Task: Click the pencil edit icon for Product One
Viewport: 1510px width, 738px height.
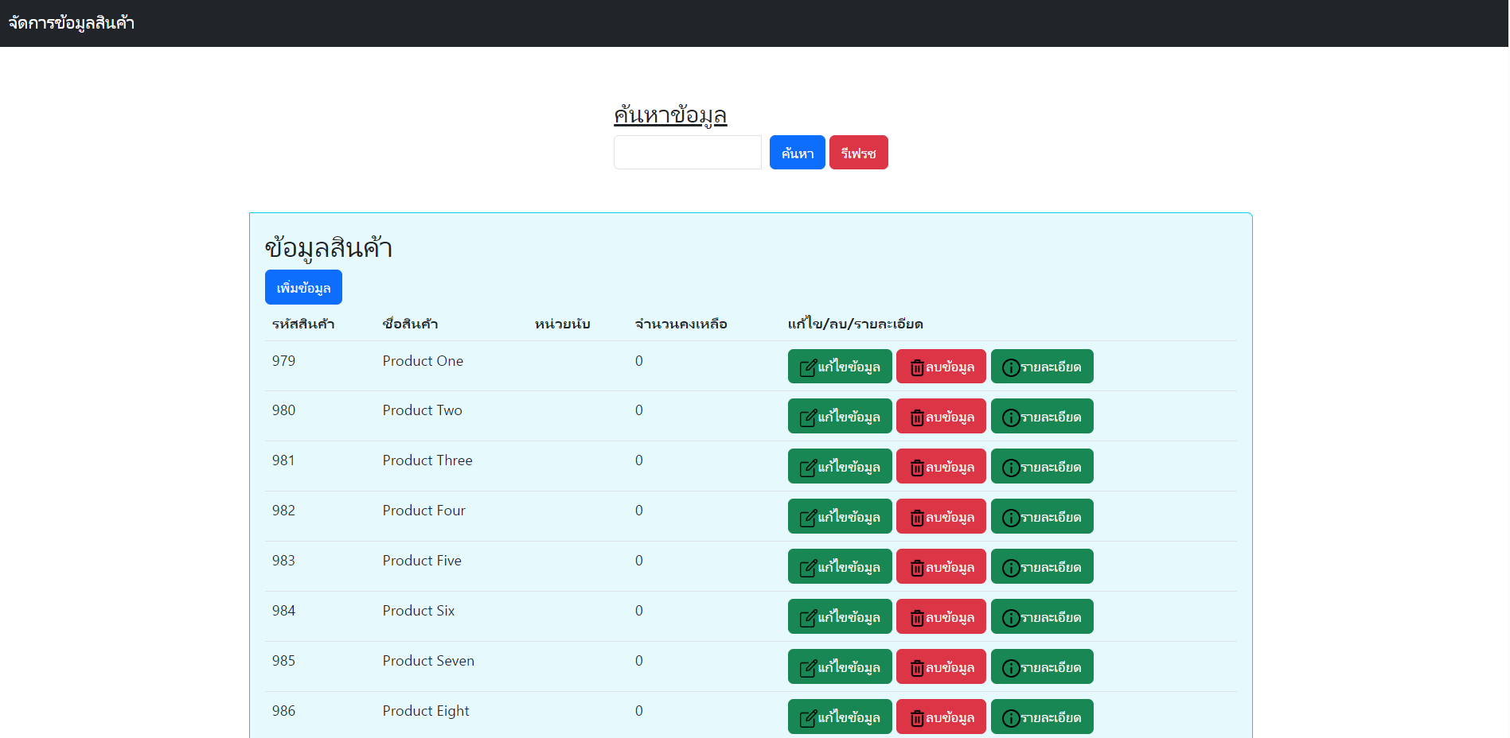Action: click(808, 367)
